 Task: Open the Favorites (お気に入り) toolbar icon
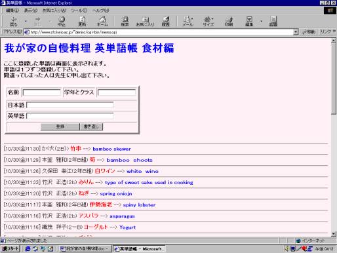click(x=145, y=22)
